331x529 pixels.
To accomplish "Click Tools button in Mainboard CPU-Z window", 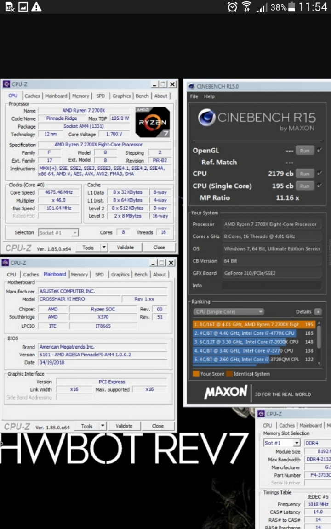I will click(86, 426).
